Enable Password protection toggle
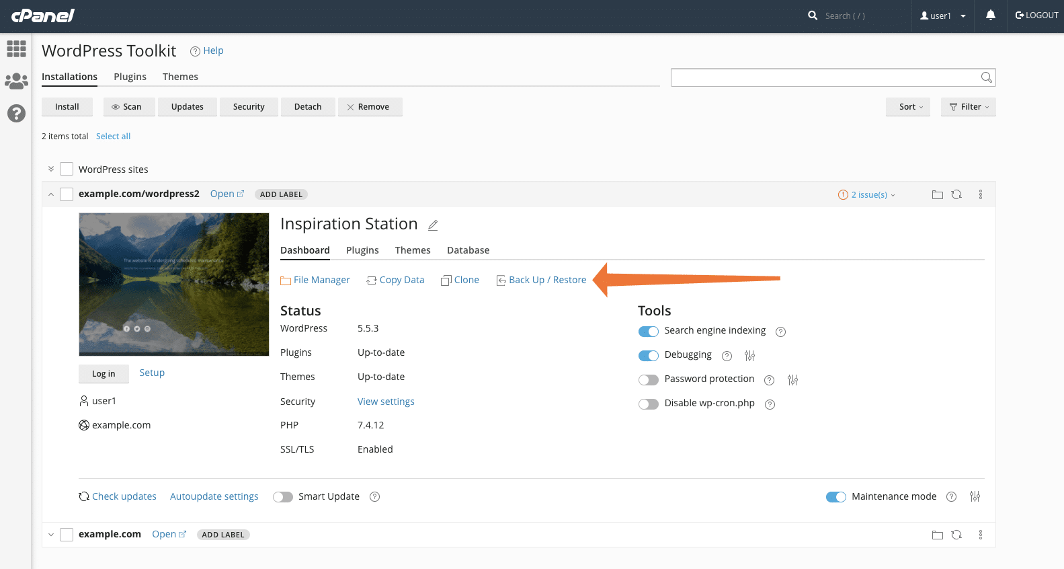Screen dimensions: 1064x569 tap(648, 380)
